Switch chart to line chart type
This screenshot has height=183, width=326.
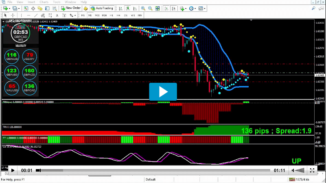click(135, 9)
